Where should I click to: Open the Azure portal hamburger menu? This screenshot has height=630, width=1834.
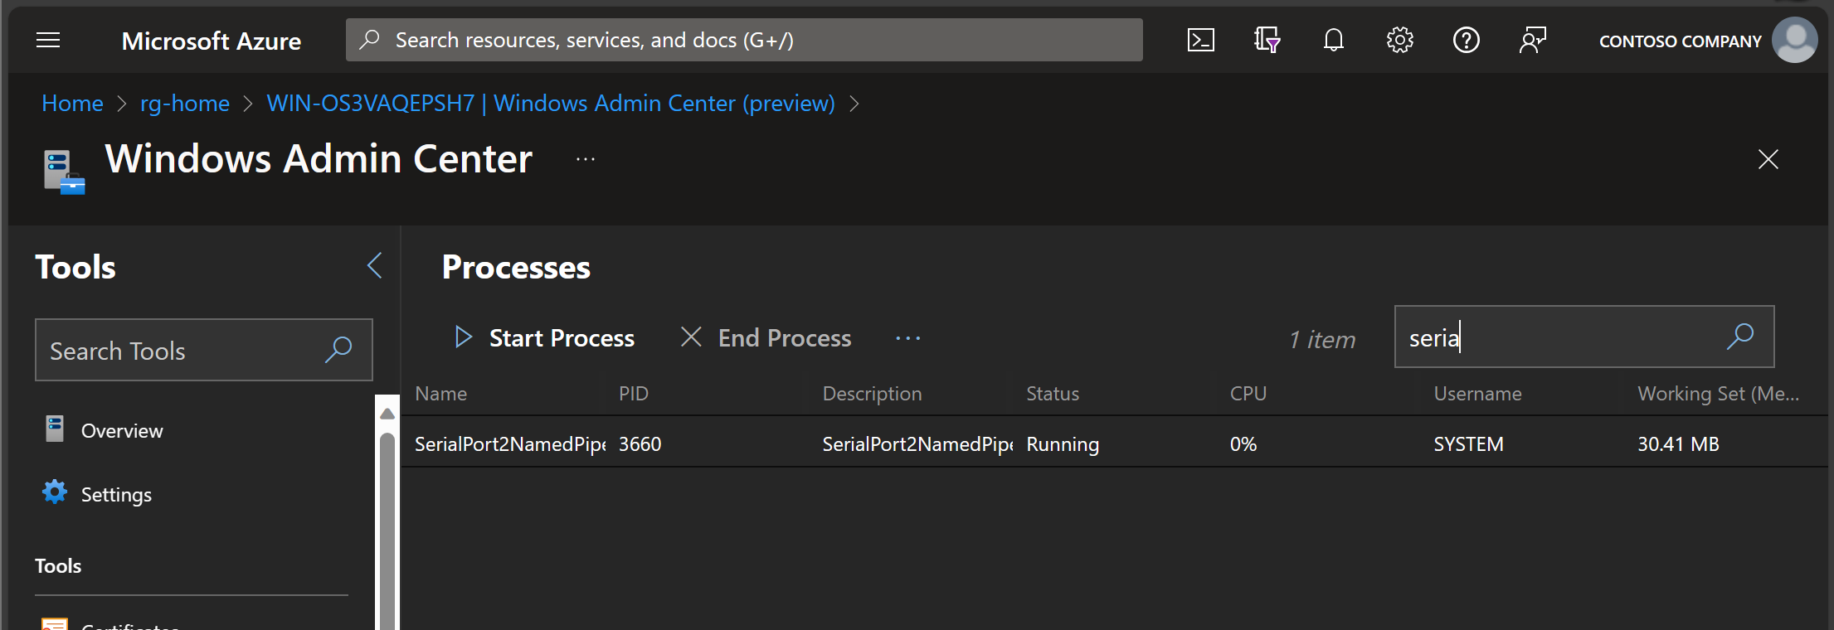coord(48,40)
